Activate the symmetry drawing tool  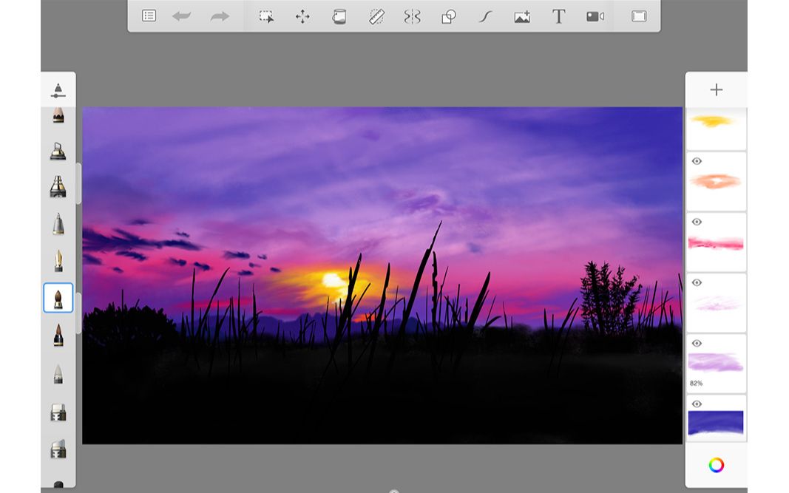pos(412,16)
